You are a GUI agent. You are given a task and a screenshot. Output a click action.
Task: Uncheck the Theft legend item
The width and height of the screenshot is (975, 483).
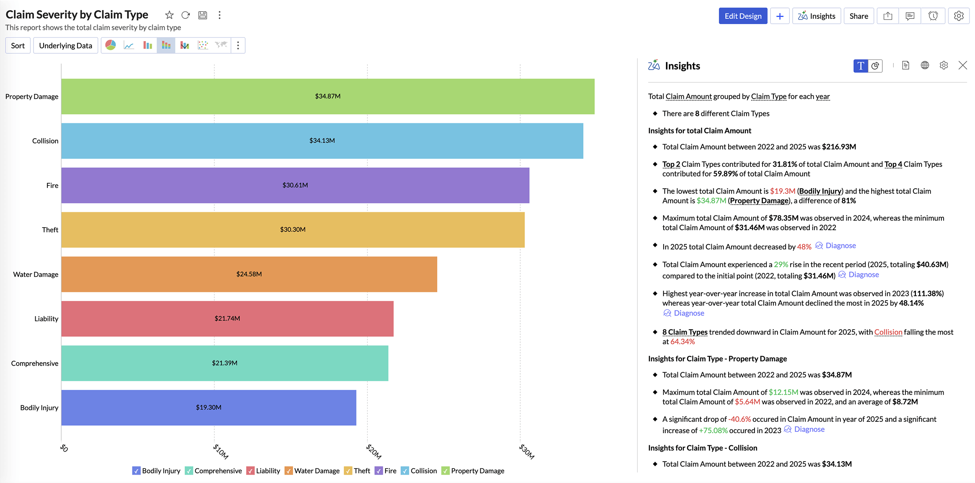tap(348, 470)
